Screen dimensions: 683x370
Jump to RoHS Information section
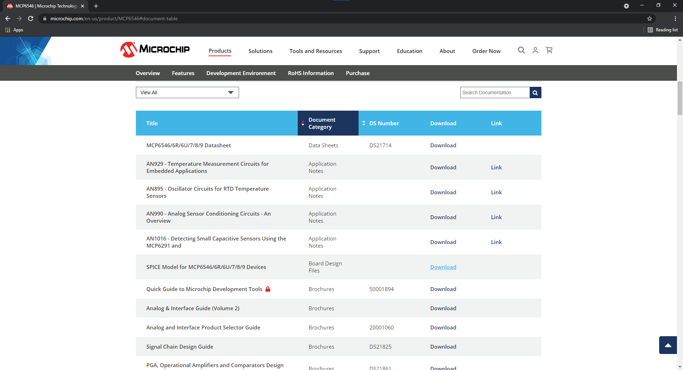(311, 73)
